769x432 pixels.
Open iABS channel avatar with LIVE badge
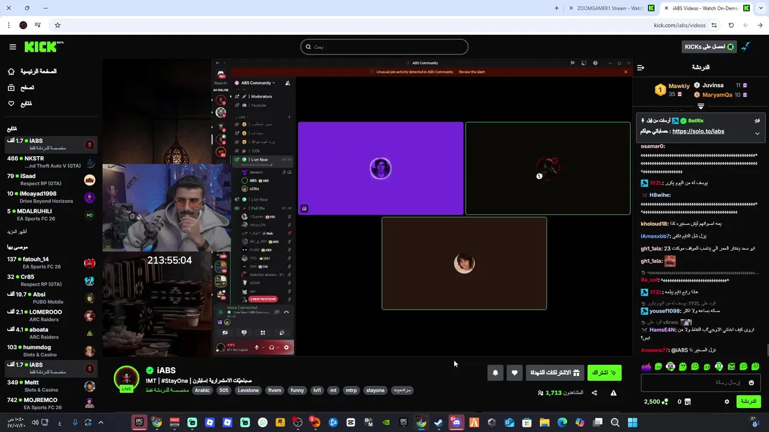click(x=126, y=379)
